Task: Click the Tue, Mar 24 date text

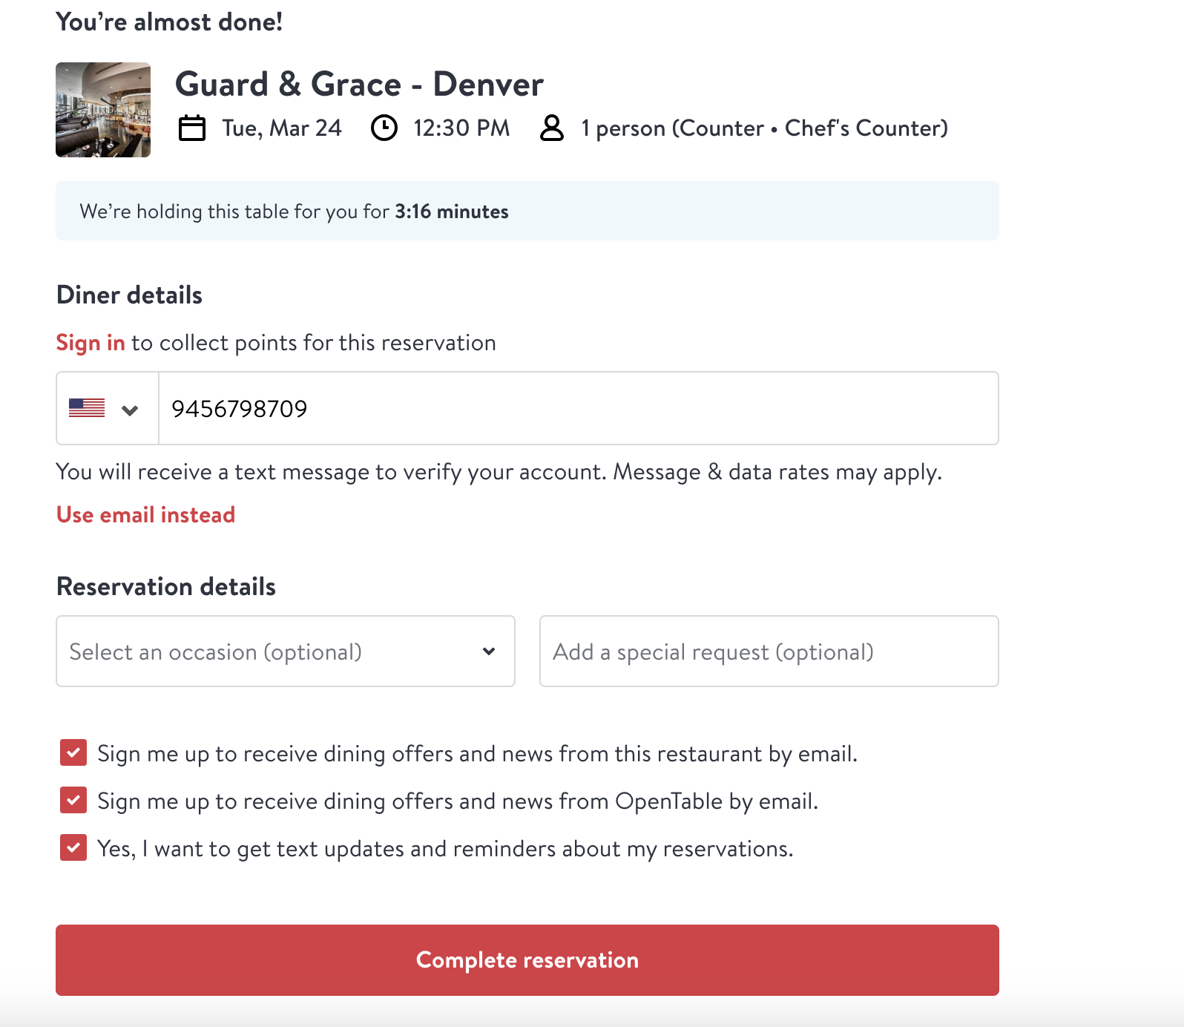Action: (x=282, y=128)
